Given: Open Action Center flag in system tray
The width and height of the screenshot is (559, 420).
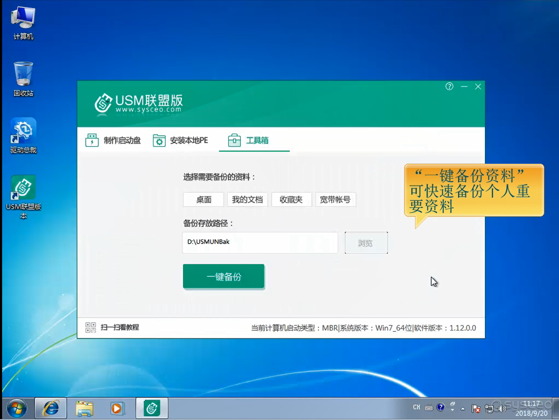Looking at the screenshot, I should pos(475,408).
